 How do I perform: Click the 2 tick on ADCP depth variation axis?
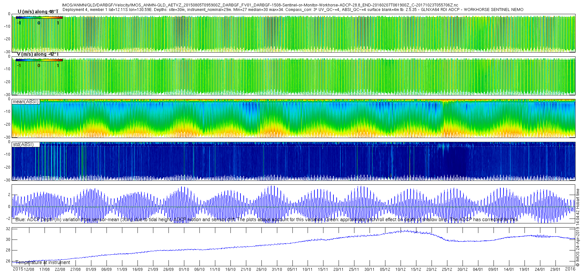pos(9,195)
